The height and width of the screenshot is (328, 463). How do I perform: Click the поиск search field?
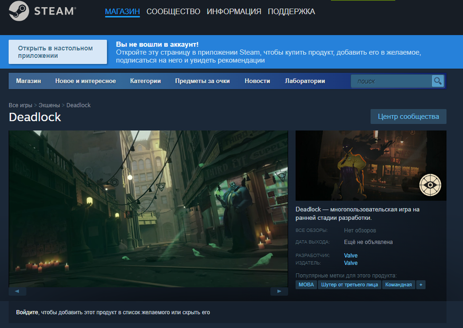pyautogui.click(x=391, y=81)
